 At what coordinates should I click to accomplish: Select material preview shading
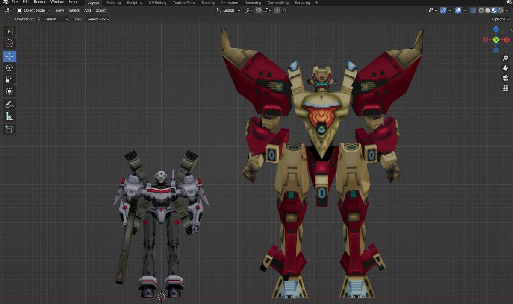point(494,10)
